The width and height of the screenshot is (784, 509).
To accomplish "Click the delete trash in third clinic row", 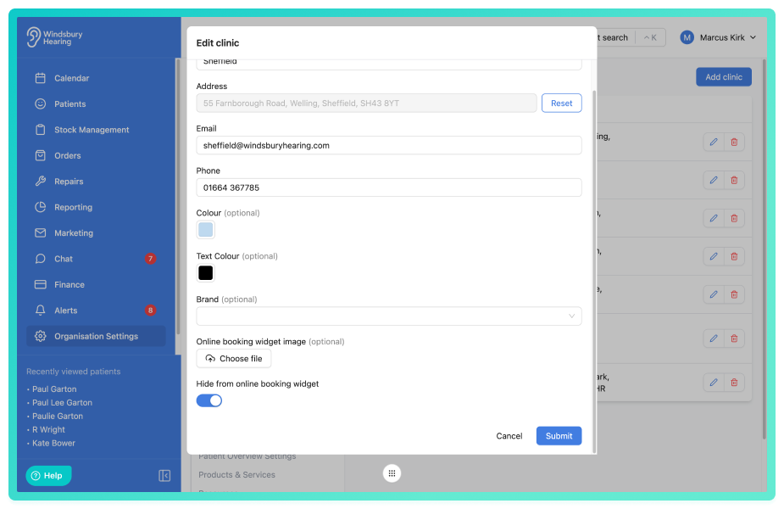I will coord(734,218).
